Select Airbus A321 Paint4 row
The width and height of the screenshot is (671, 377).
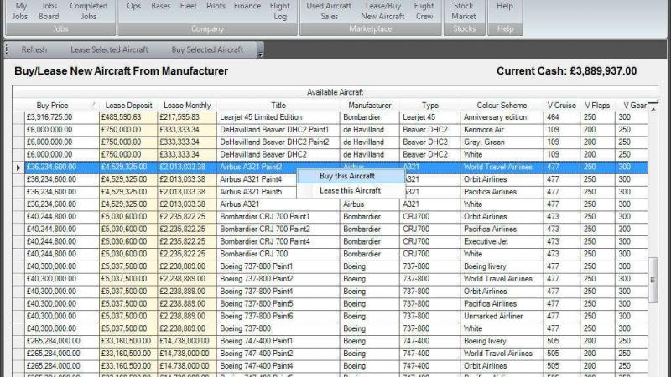[x=330, y=179]
